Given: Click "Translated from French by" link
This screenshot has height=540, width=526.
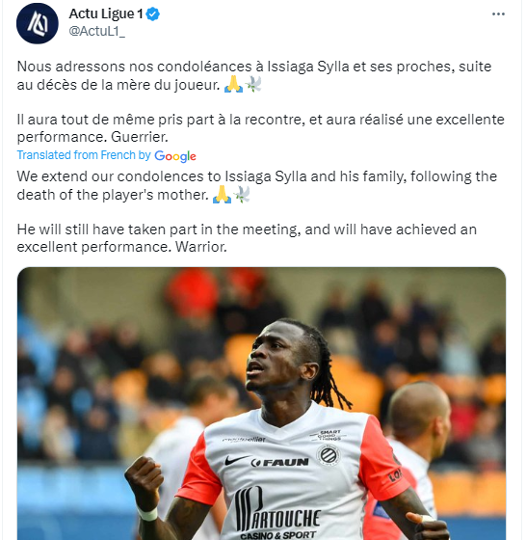Looking at the screenshot, I should pos(84,155).
